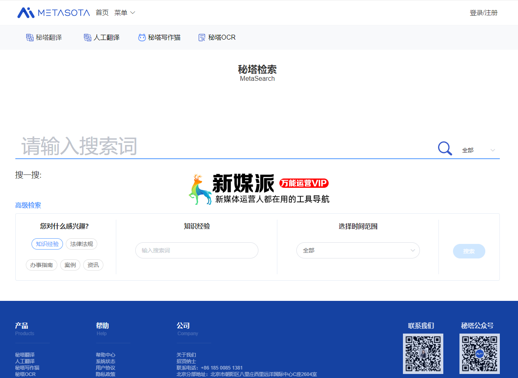This screenshot has width=518, height=378.
Task: Open footer link 秘塔翻译
Action: point(25,355)
